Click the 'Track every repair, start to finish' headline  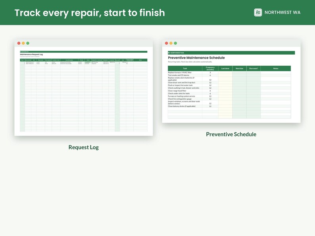coord(90,13)
